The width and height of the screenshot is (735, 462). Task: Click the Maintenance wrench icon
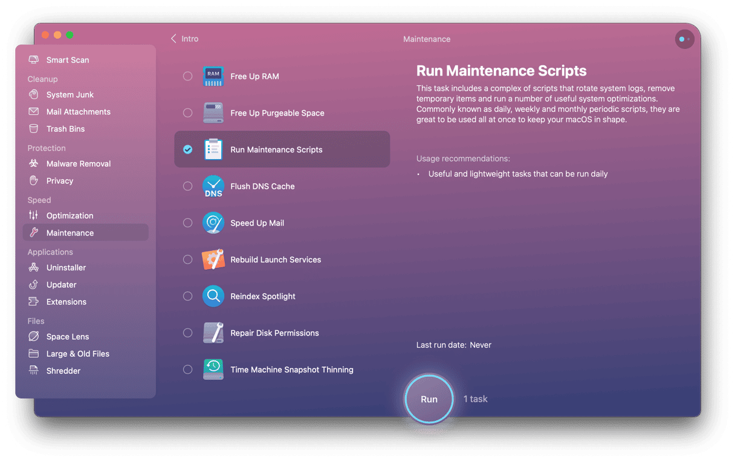pyautogui.click(x=34, y=233)
